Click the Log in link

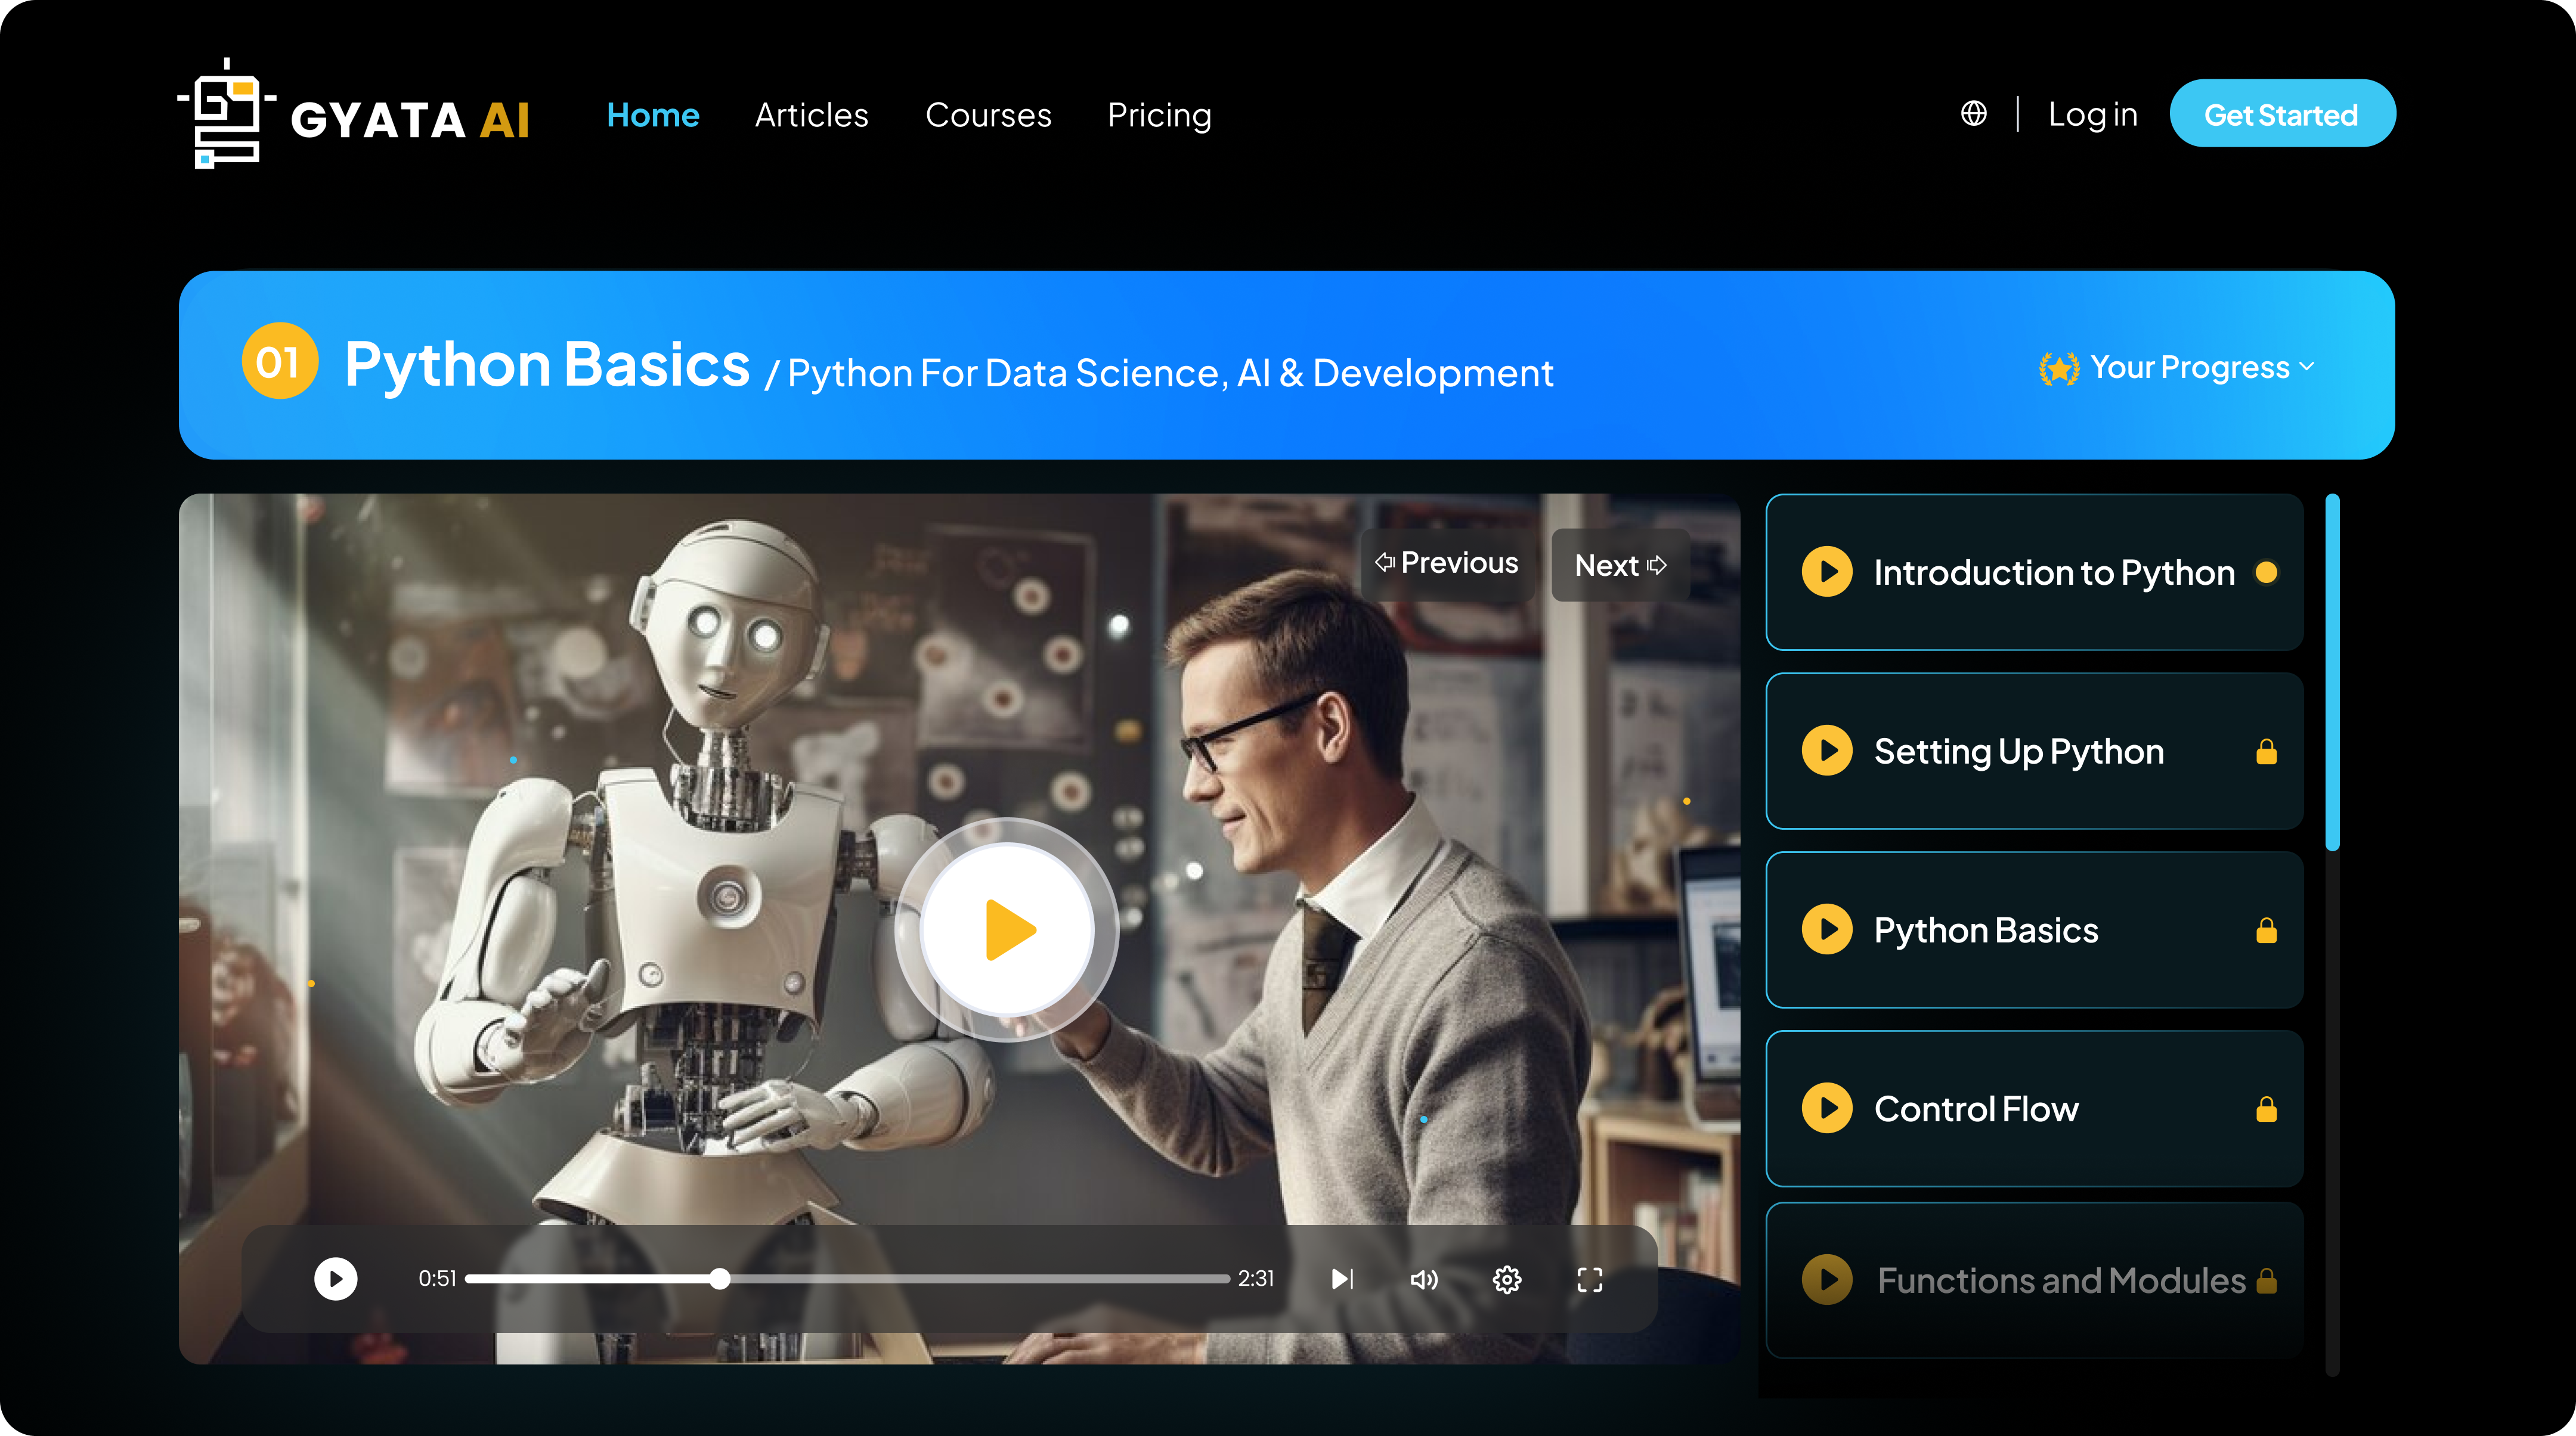click(2092, 114)
